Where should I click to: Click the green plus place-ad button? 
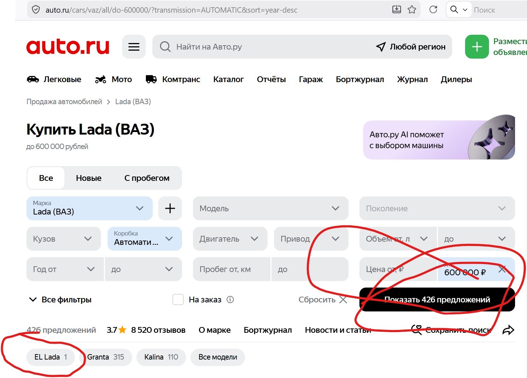477,47
